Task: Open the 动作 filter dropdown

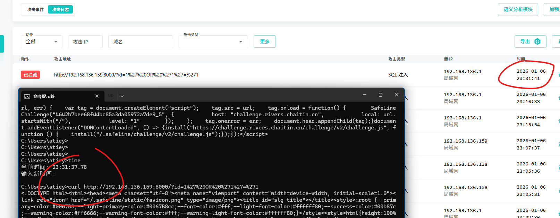Action: coord(42,42)
